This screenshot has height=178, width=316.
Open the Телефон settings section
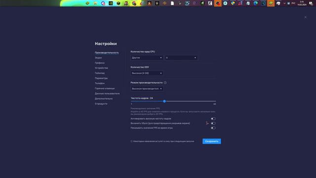point(100,84)
